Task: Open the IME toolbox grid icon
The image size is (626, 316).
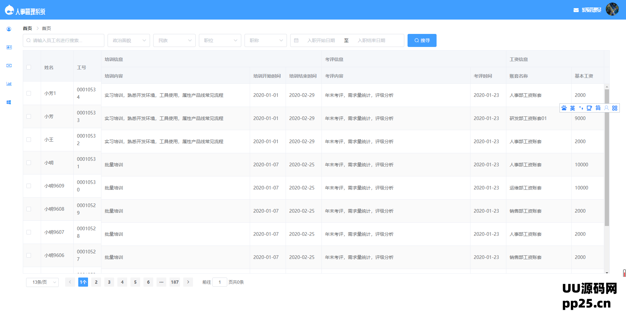Action: 615,108
